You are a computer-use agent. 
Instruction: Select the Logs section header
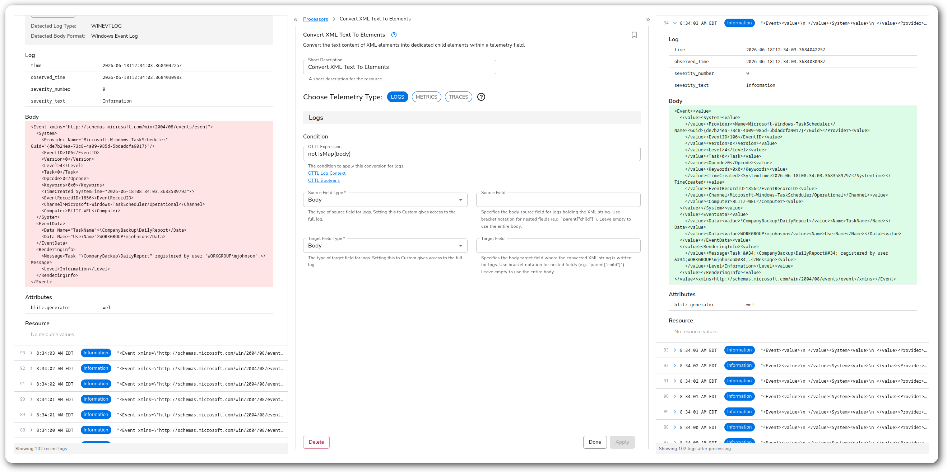471,117
